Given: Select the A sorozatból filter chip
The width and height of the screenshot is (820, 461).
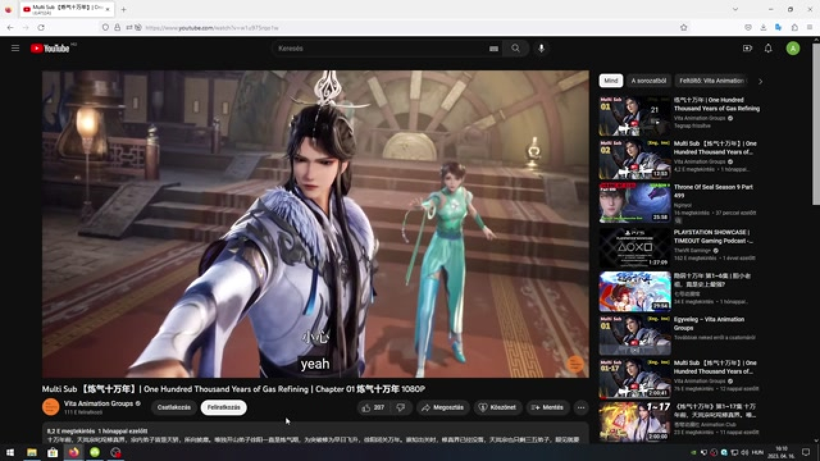Looking at the screenshot, I should (x=649, y=81).
